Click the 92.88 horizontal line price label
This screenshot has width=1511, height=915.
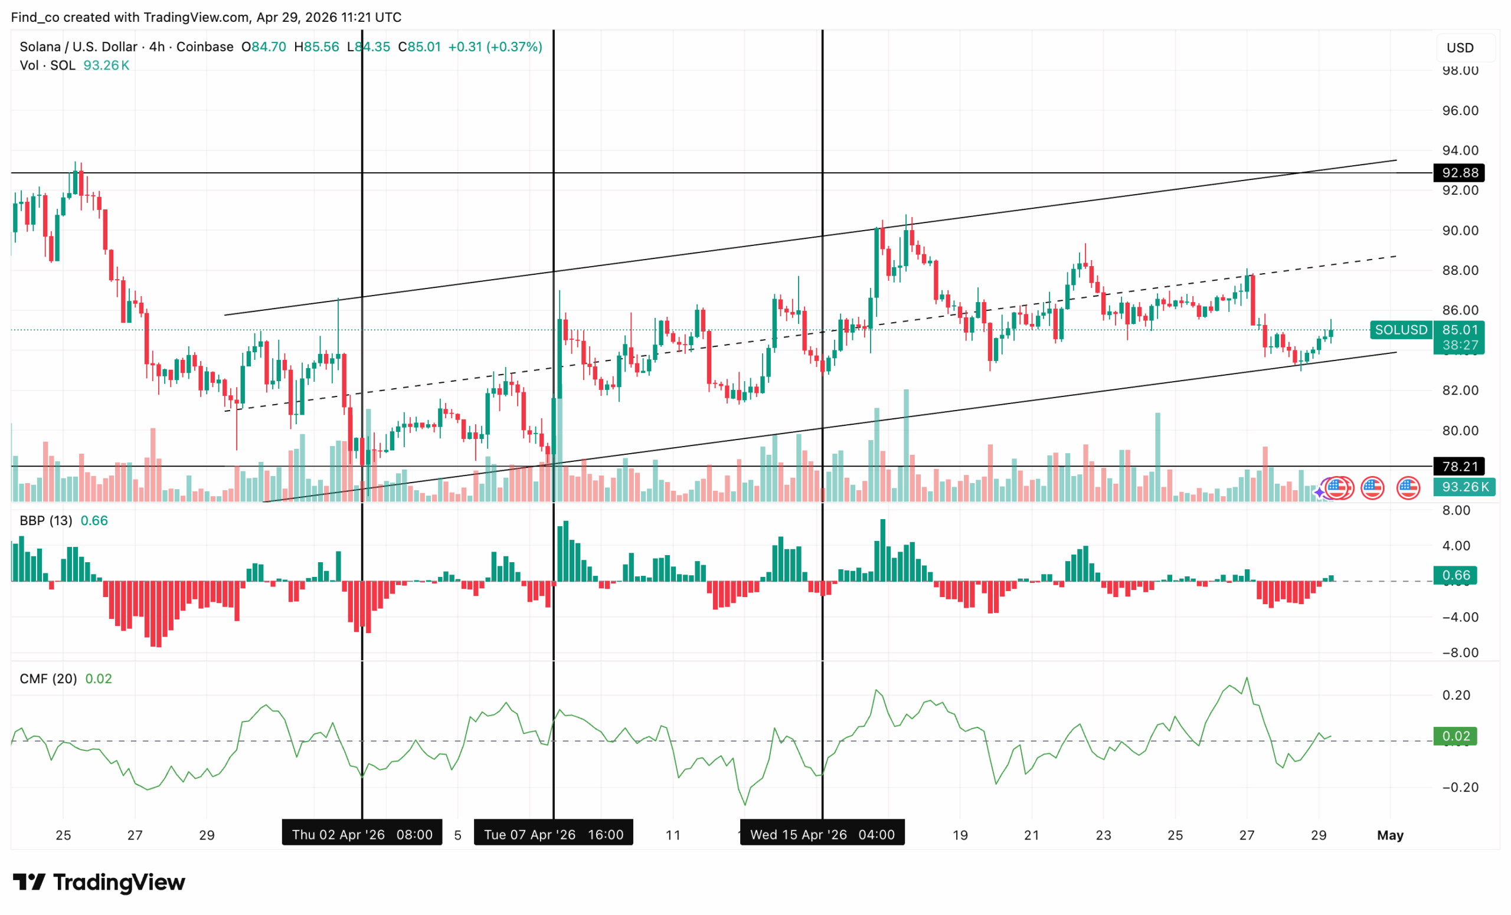(x=1460, y=173)
